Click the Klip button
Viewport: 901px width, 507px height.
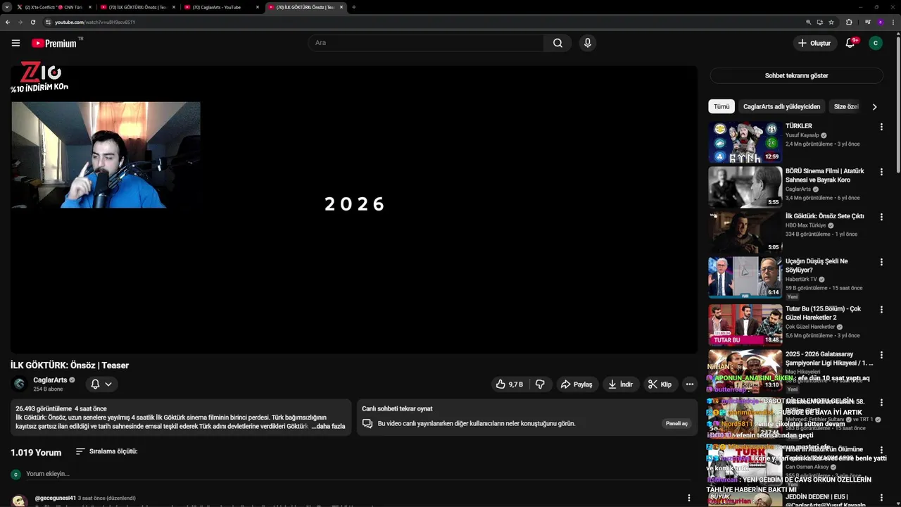(x=660, y=384)
